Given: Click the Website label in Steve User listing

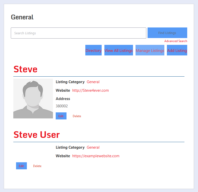Looking at the screenshot, I should tap(63, 156).
